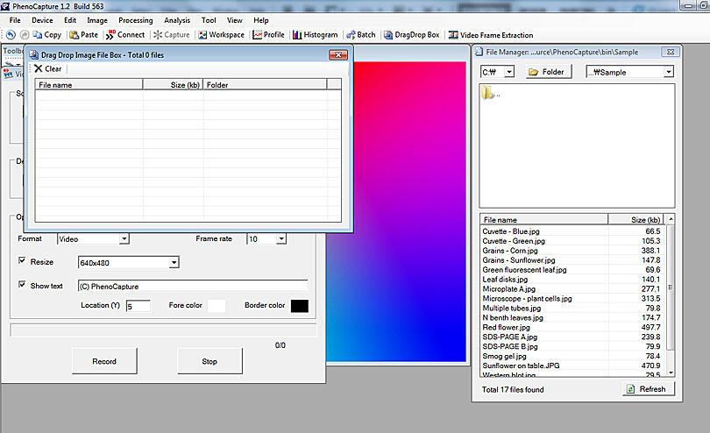This screenshot has width=710, height=433.
Task: Expand the C: drive selector dropdown
Action: [x=509, y=72]
